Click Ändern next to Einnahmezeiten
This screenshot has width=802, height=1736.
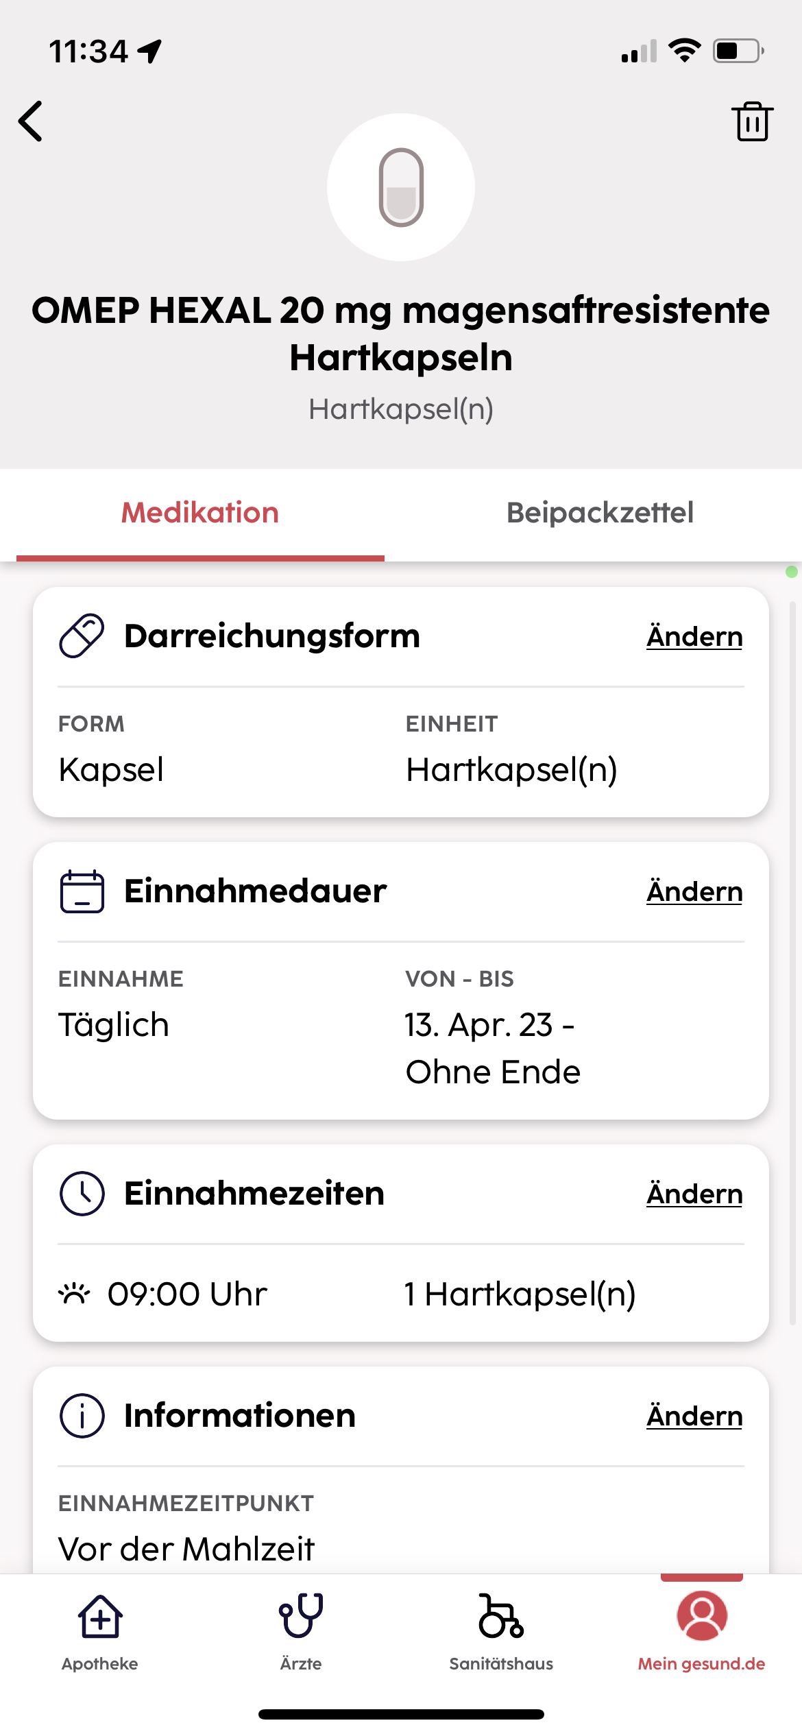click(x=694, y=1194)
